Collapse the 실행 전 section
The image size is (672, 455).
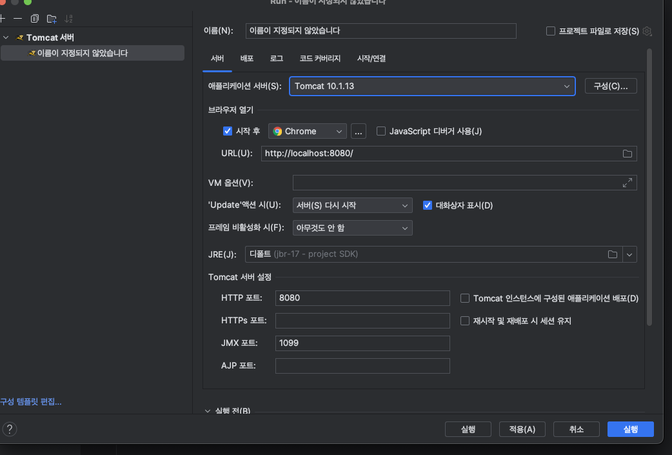click(x=208, y=410)
